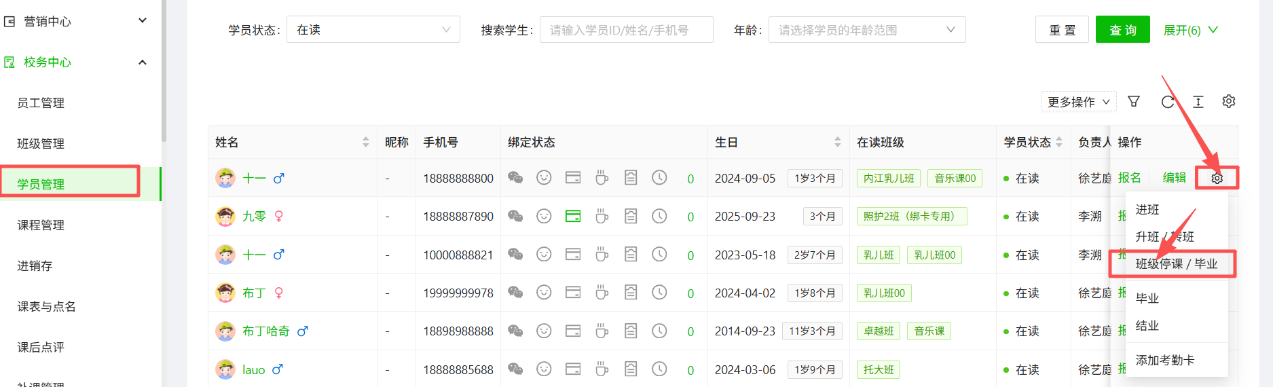This screenshot has width=1273, height=387.
Task: Click green card icon in 九零 row
Action: click(573, 217)
